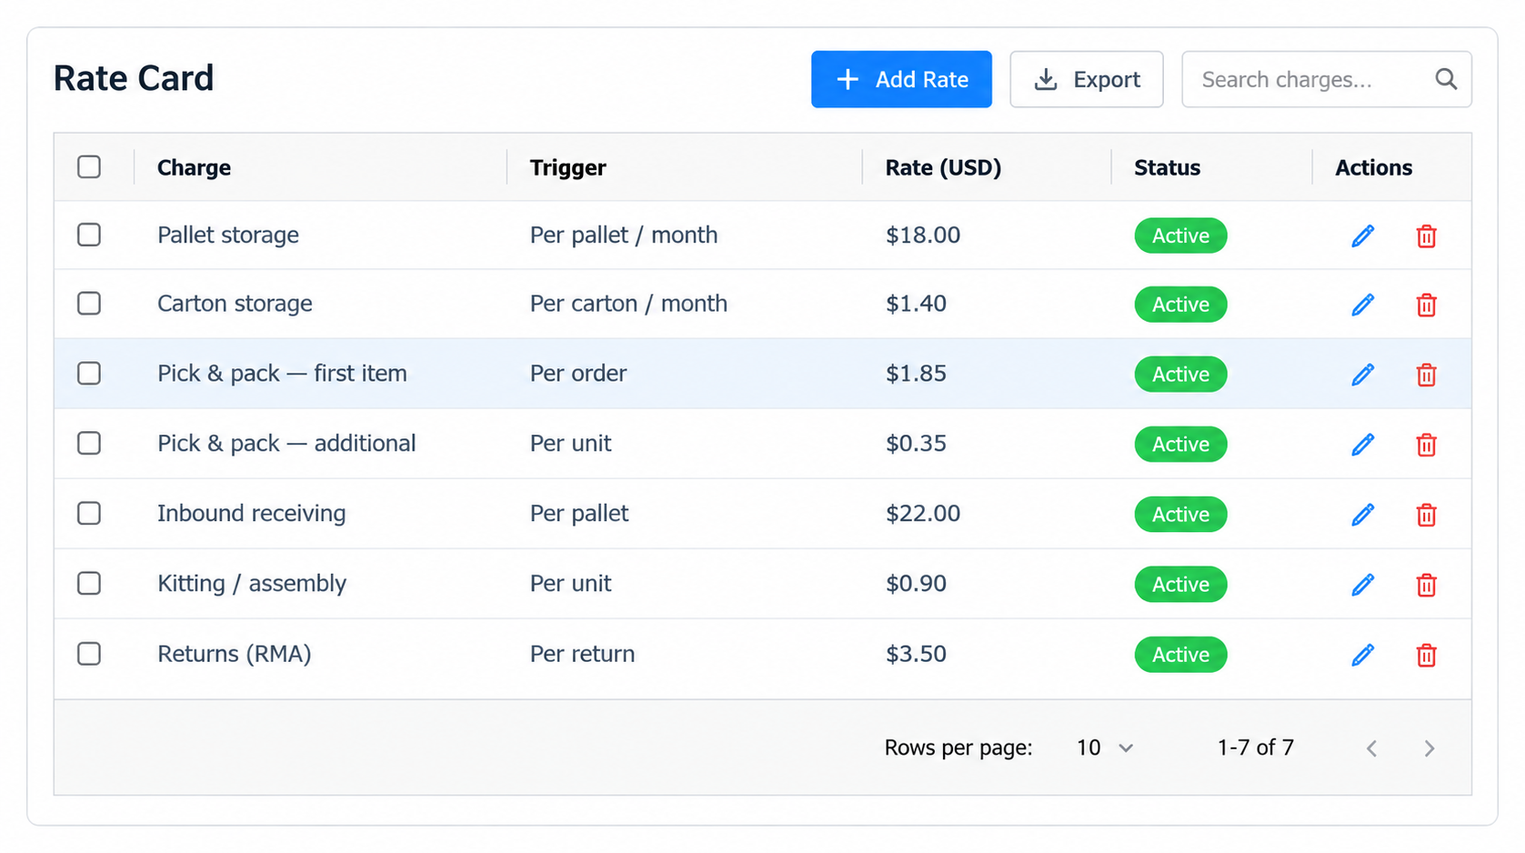Click the $1.85 rate value
Image resolution: width=1525 pixels, height=853 pixels.
tap(916, 374)
